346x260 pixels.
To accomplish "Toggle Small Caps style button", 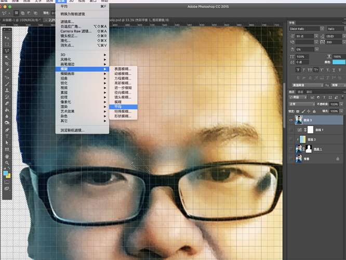I will tap(316, 70).
